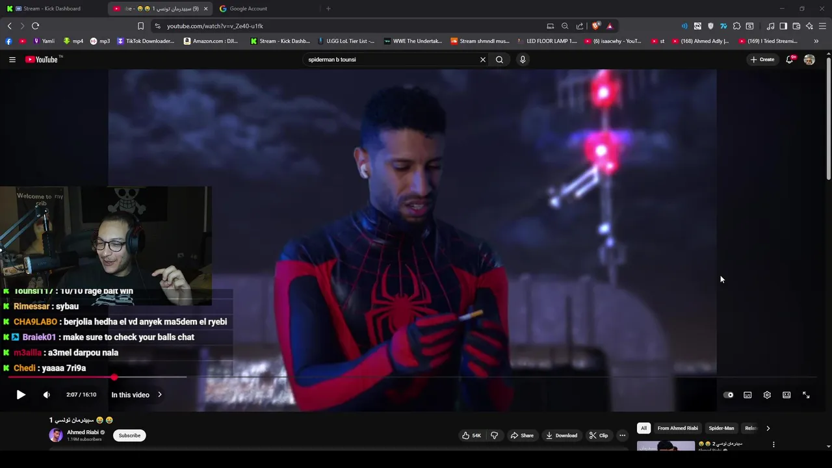The image size is (832, 468).
Task: Close the active YouTube browser tab
Action: (206, 8)
